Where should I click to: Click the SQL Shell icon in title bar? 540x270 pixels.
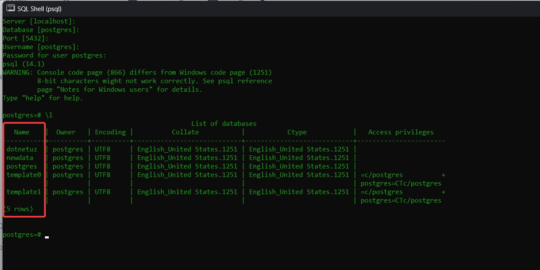pyautogui.click(x=11, y=8)
